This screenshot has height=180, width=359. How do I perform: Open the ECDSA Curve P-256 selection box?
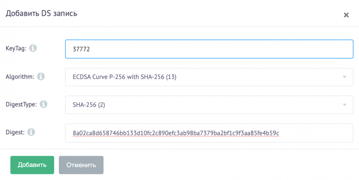(x=209, y=77)
